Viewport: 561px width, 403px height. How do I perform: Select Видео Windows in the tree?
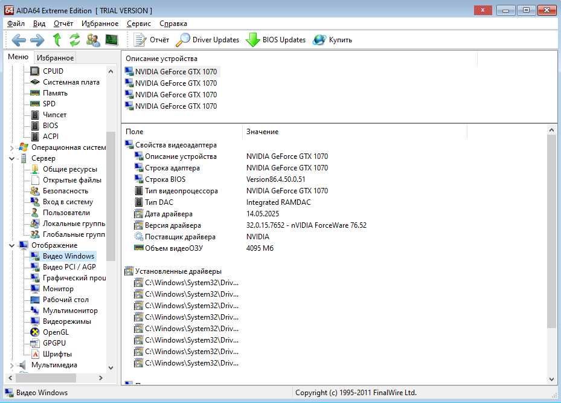coord(68,256)
